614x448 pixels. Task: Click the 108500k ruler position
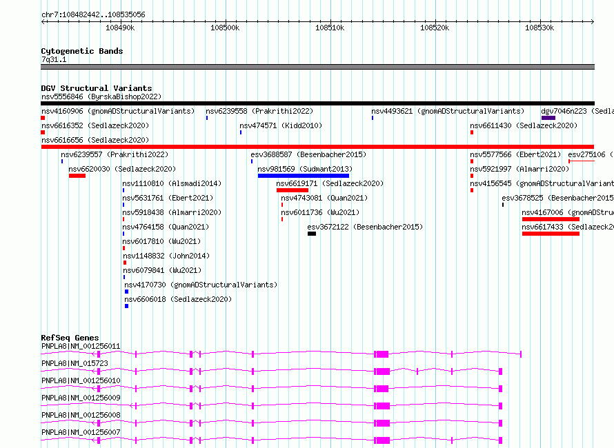[x=225, y=28]
